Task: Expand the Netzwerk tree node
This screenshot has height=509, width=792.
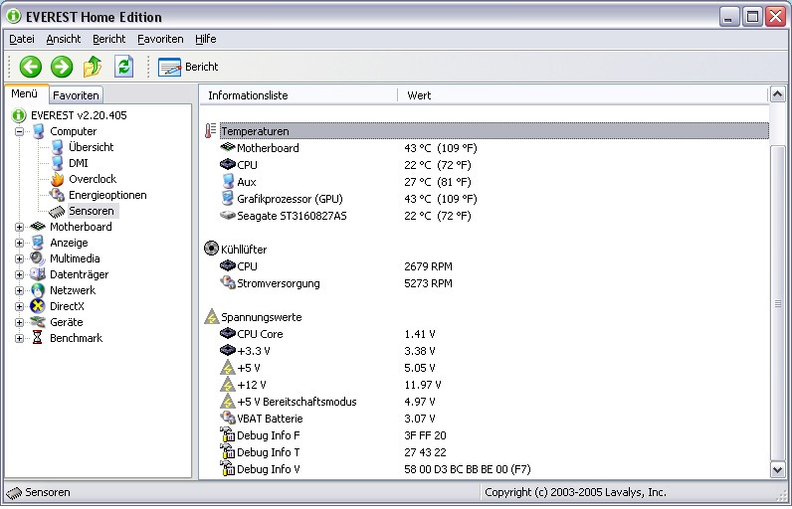Action: tap(19, 290)
